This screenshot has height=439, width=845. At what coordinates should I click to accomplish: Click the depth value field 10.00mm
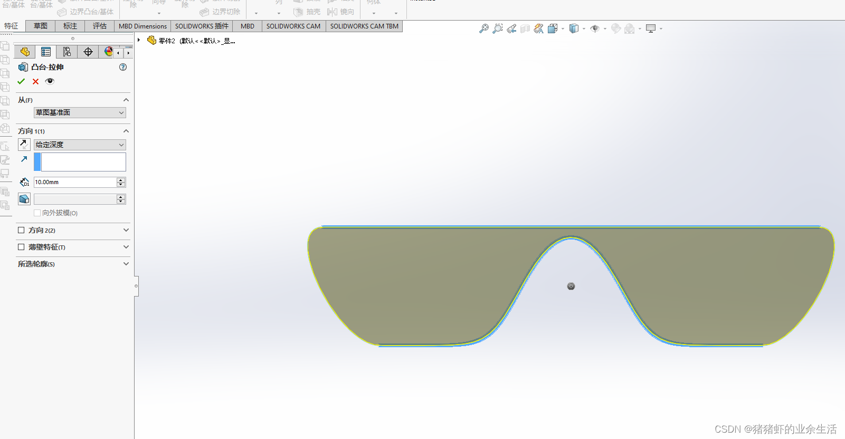[75, 182]
